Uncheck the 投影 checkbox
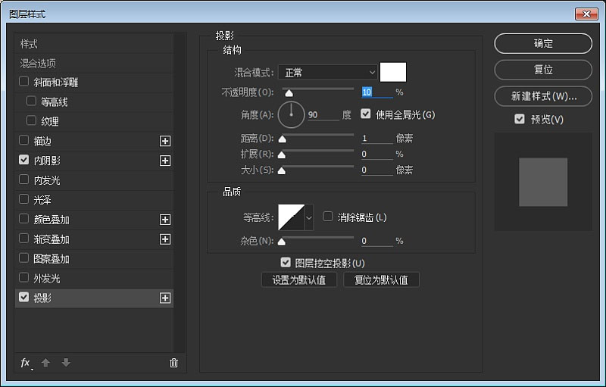The height and width of the screenshot is (387, 606). tap(24, 298)
